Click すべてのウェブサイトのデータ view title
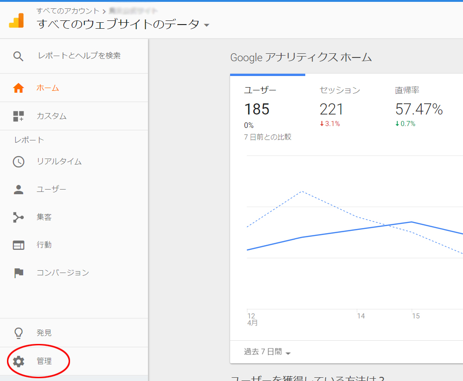The image size is (463, 381). click(118, 24)
